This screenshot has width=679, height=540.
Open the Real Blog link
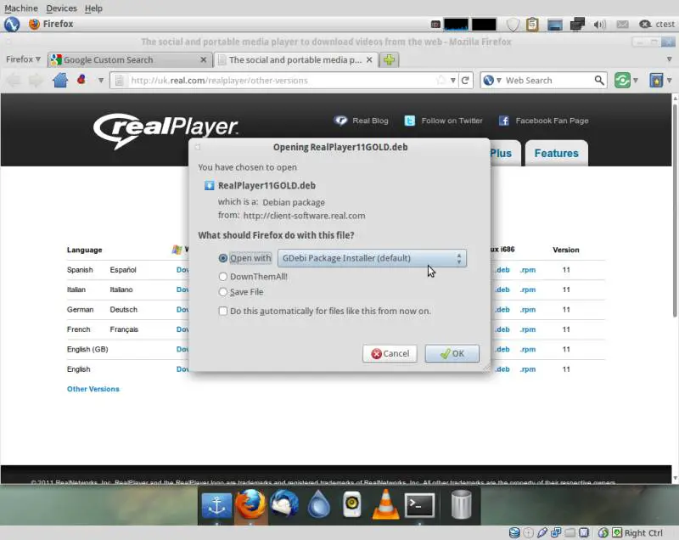pos(370,121)
